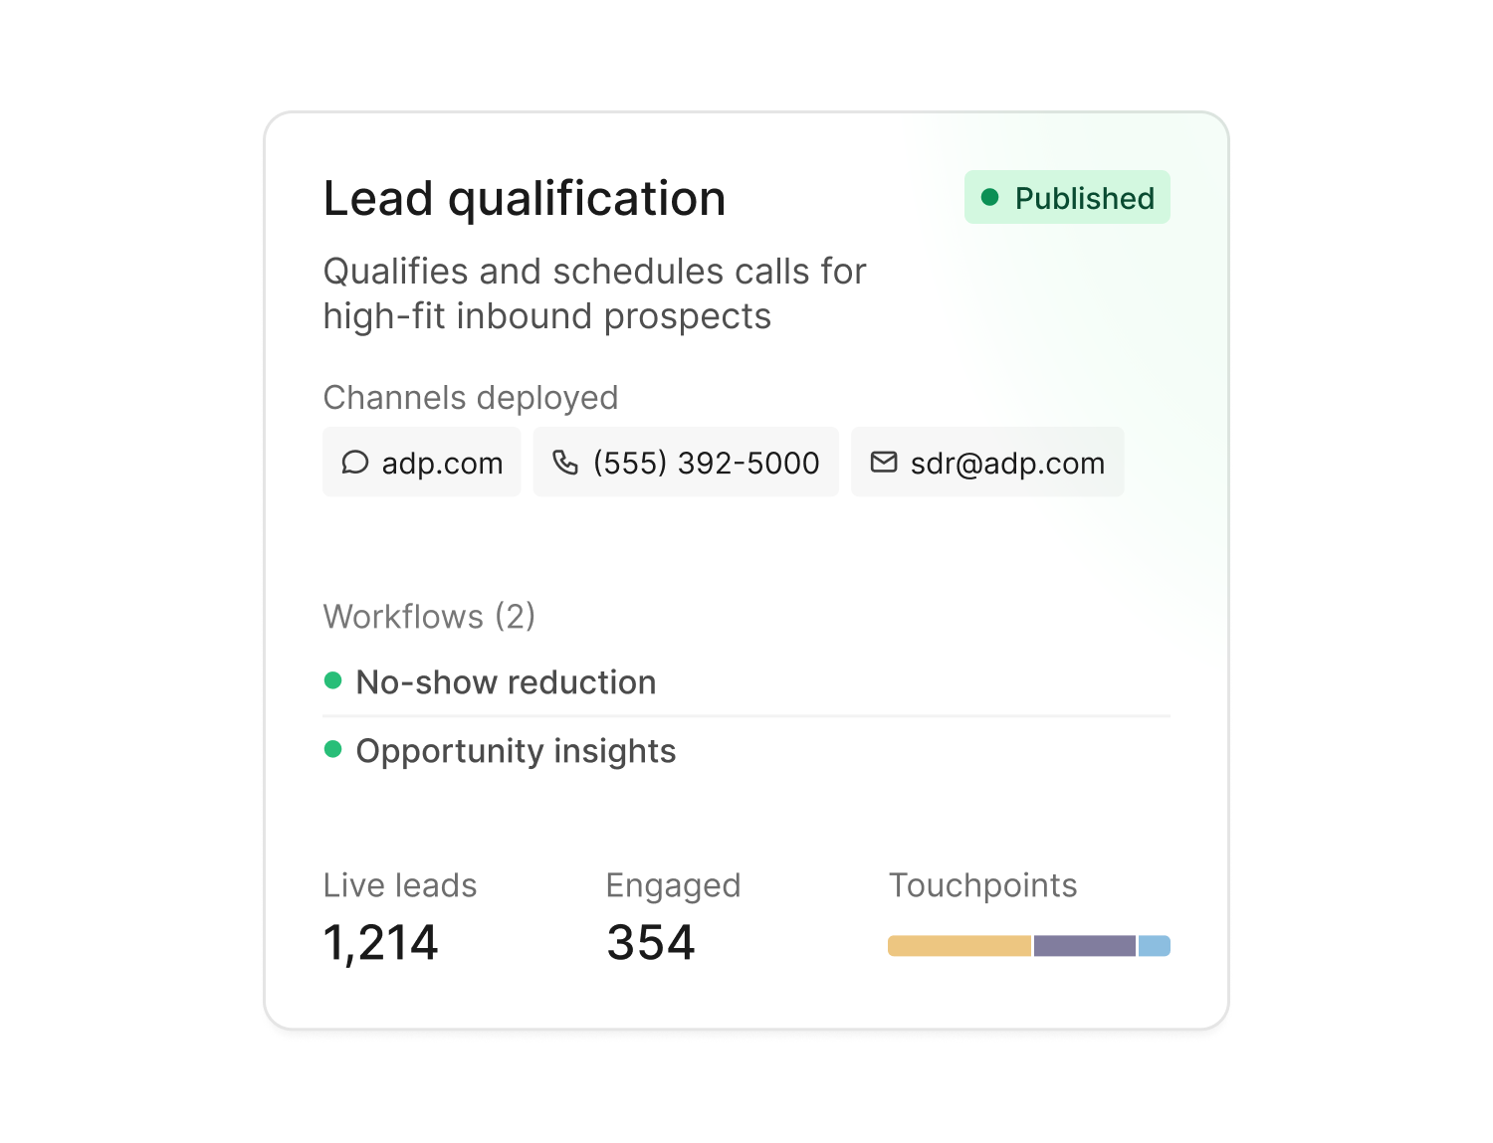Click green status dot for Opportunity insights
The width and height of the screenshot is (1493, 1143).
pyautogui.click(x=333, y=749)
